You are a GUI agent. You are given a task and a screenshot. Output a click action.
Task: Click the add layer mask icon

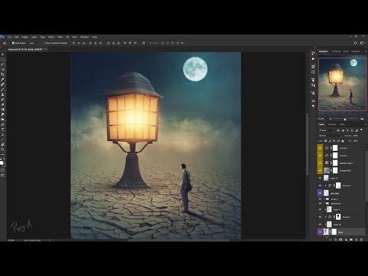340,240
